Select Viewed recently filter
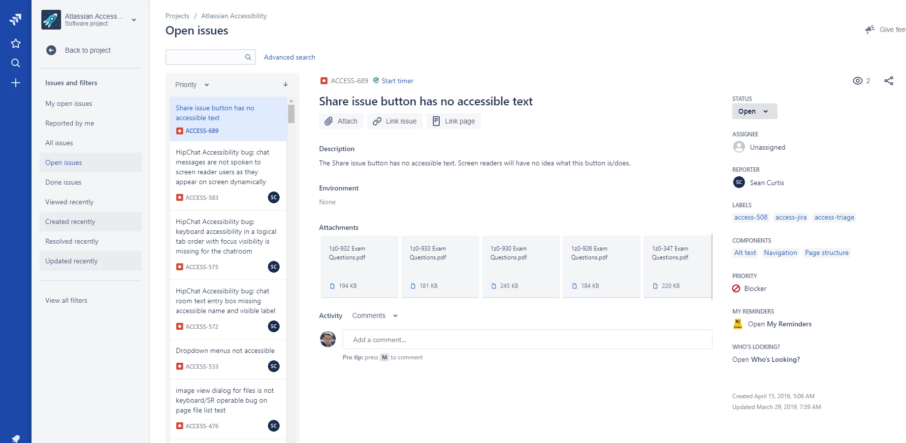The height and width of the screenshot is (443, 906). tap(91, 202)
